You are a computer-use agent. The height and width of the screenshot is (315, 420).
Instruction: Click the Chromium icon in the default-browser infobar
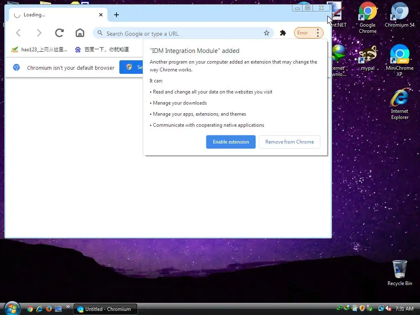[x=16, y=67]
